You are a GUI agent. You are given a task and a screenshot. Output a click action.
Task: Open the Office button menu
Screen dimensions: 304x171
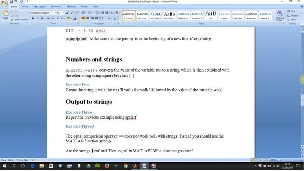(4, 3)
